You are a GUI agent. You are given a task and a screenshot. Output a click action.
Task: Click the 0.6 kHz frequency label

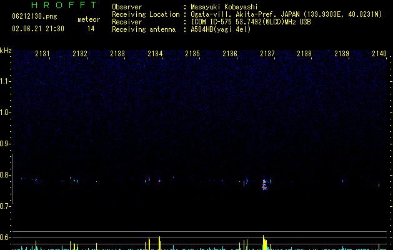pos(6,237)
